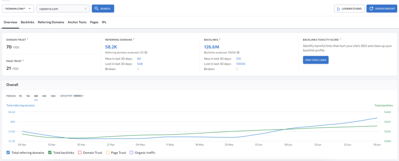Open the 58.2K referring domains link
This screenshot has height=161, width=399.
click(111, 47)
